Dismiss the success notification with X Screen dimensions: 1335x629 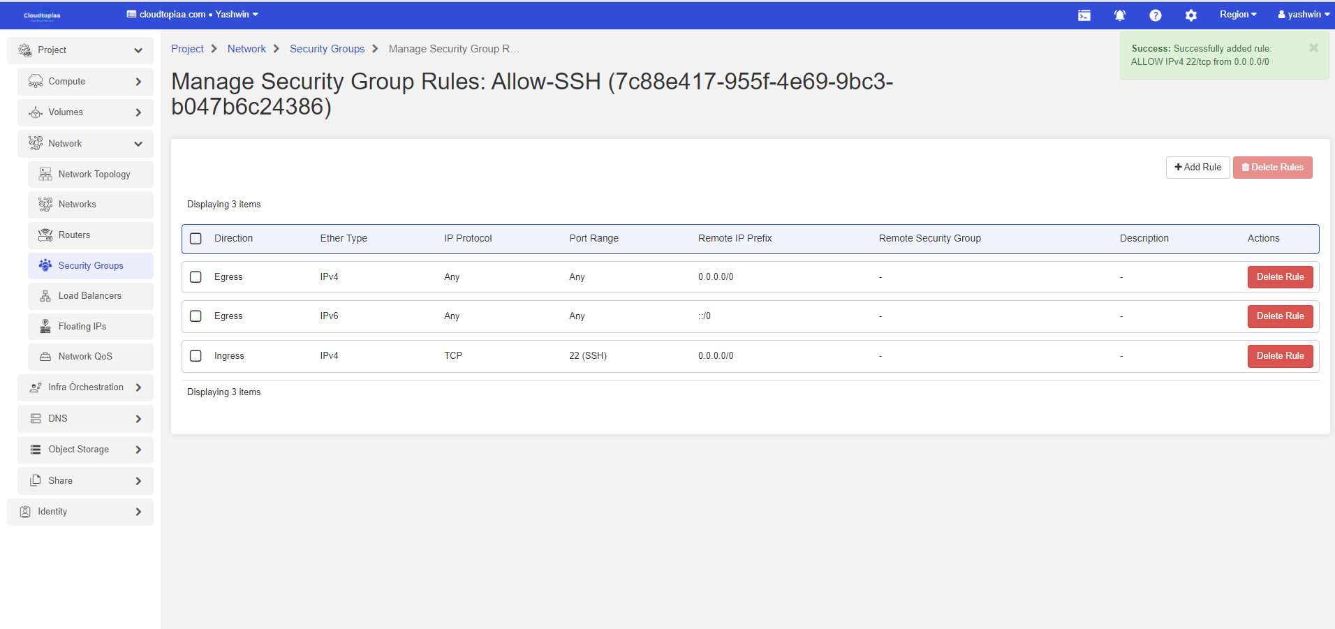[x=1313, y=48]
